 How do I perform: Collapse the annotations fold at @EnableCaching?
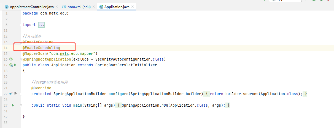click(x=21, y=42)
